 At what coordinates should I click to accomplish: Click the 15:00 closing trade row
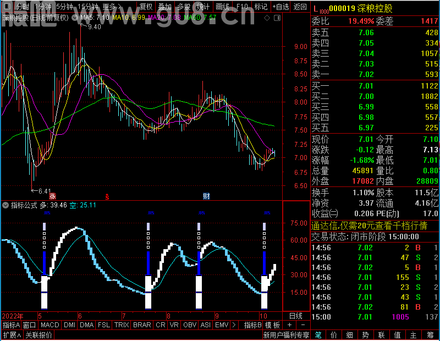pyautogui.click(x=375, y=317)
